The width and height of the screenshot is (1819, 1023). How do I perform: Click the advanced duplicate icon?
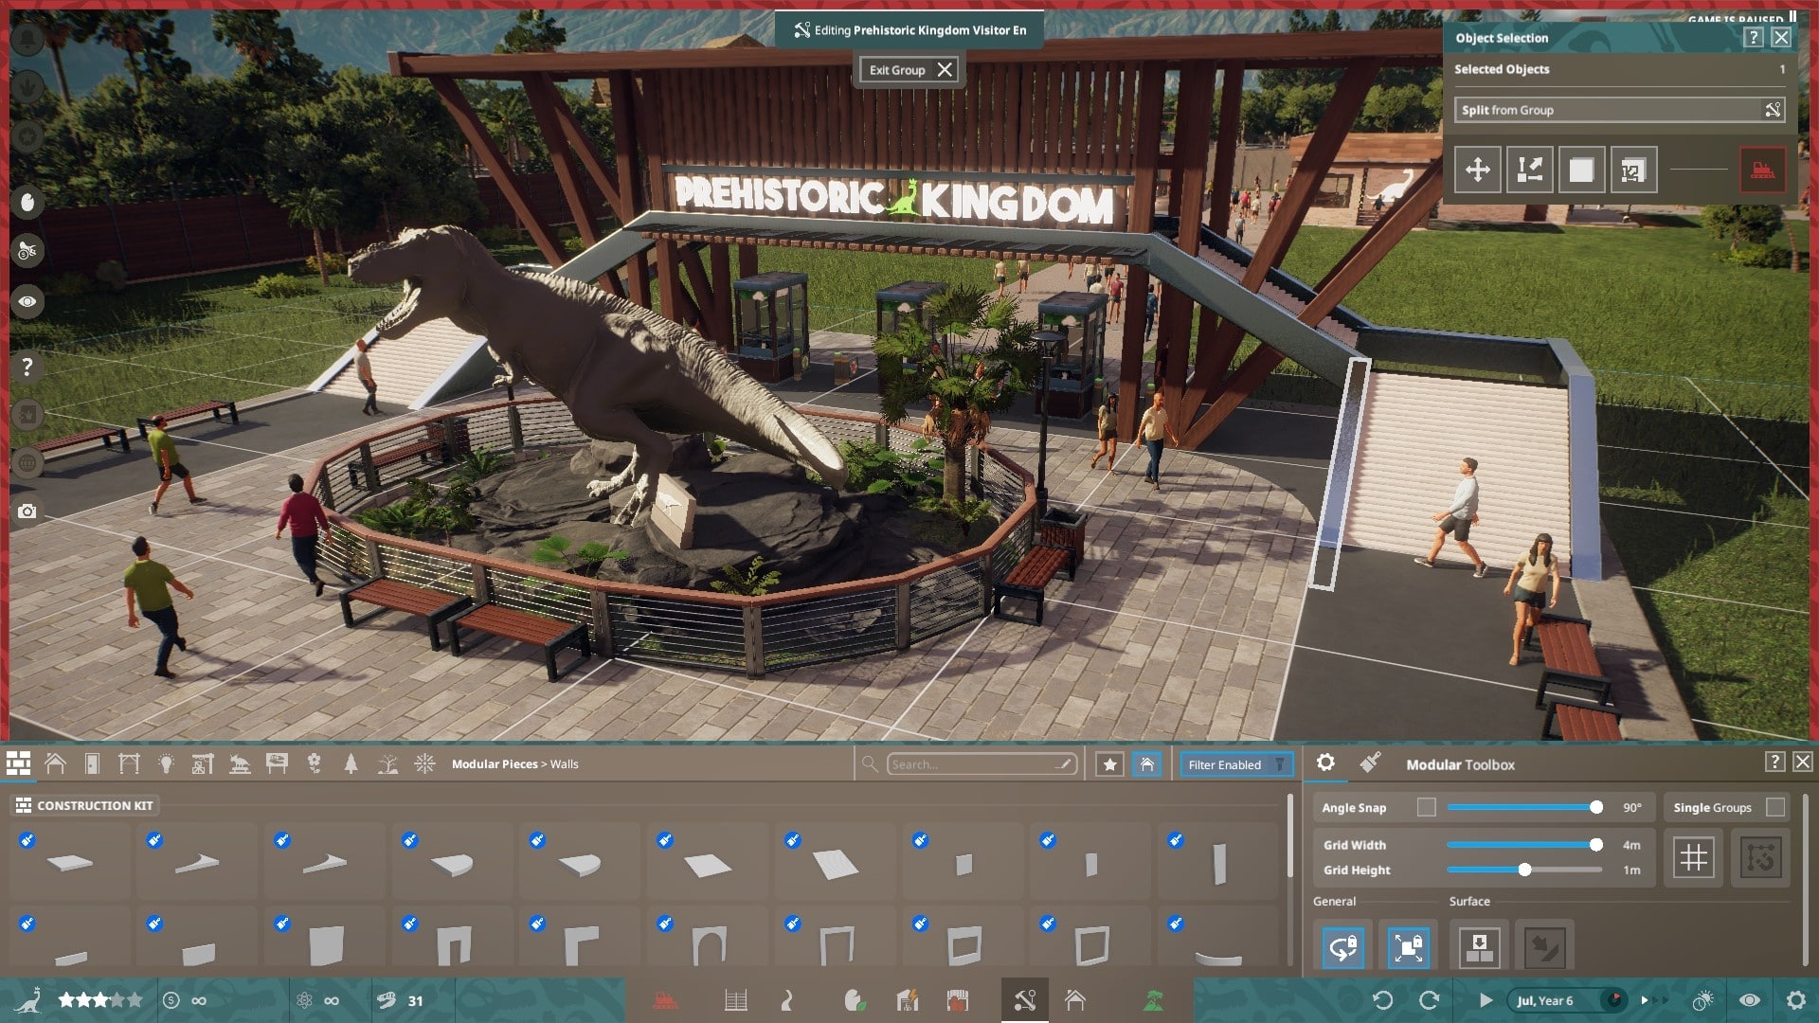click(1633, 170)
